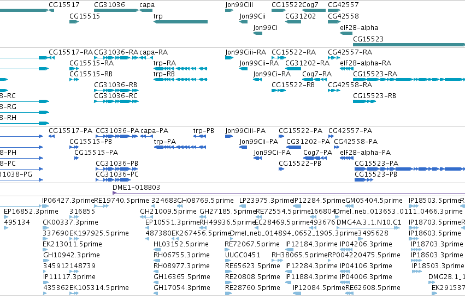The width and height of the screenshot is (465, 296).
Task: Select protein CG31036-PA glyph
Action: (x=117, y=136)
